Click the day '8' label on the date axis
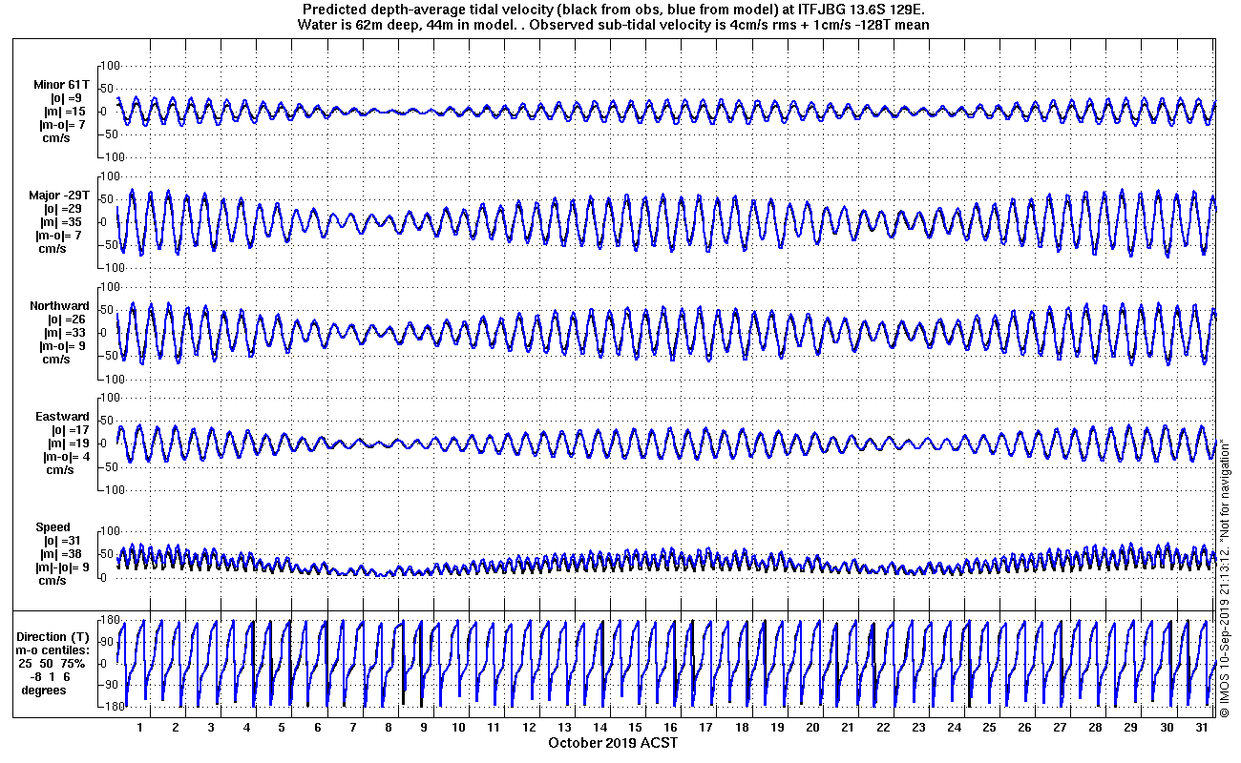 coord(388,727)
